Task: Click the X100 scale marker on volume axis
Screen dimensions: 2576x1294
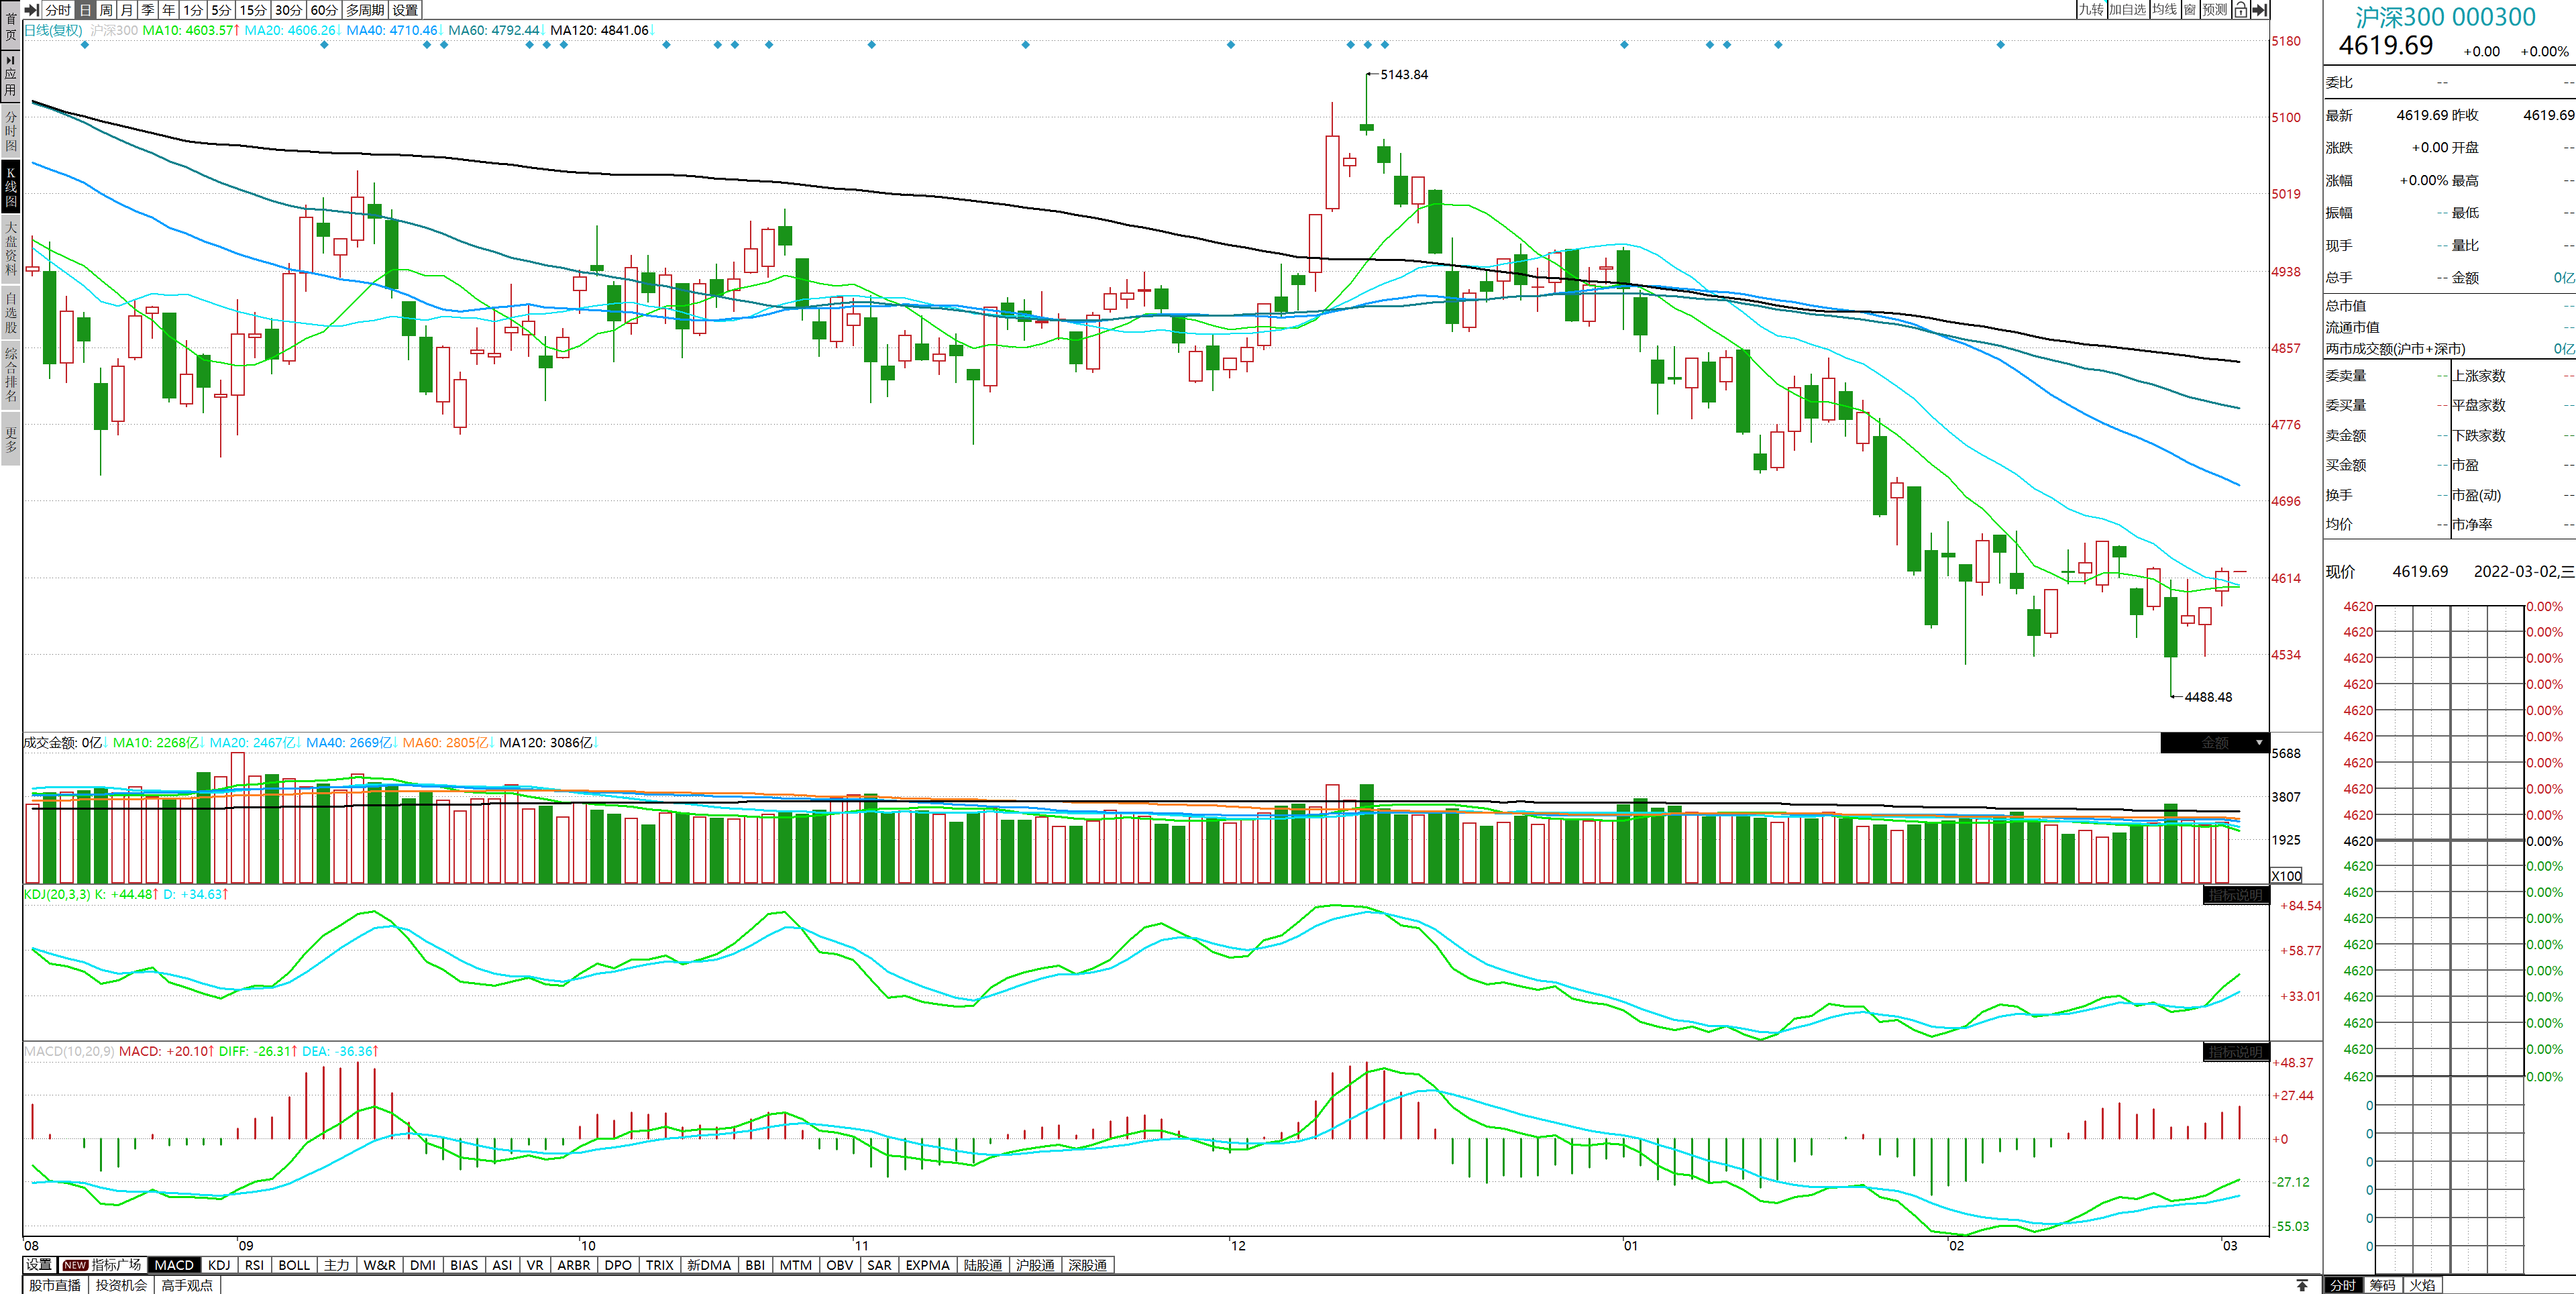Action: [x=2286, y=875]
